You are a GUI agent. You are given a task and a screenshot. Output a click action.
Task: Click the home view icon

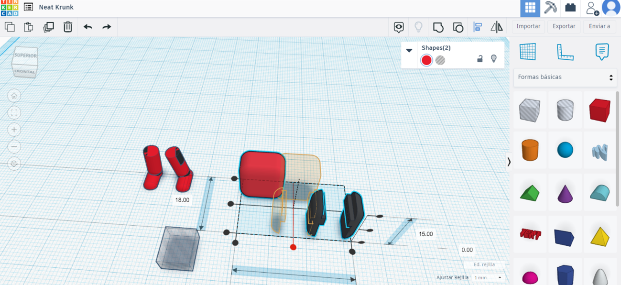coord(14,95)
